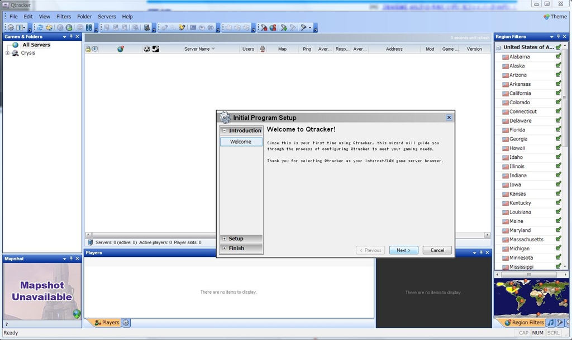572x340 pixels.
Task: Uncheck the Hawaii region filter
Action: 559,148
